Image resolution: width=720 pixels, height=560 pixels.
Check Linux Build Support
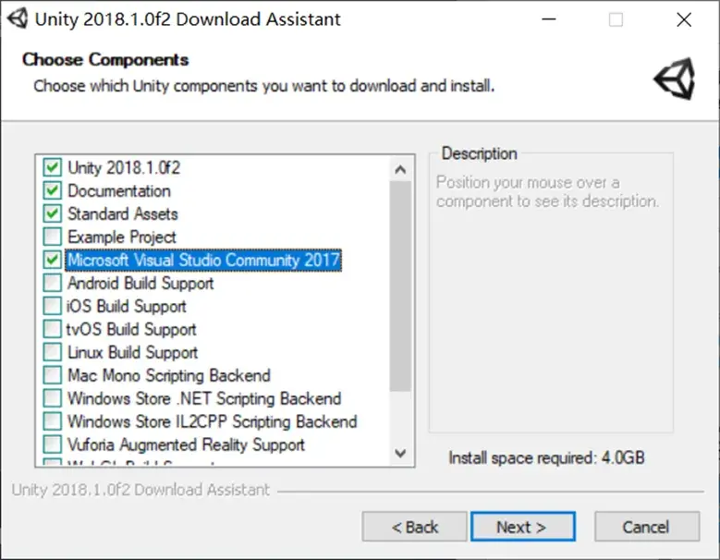(52, 352)
